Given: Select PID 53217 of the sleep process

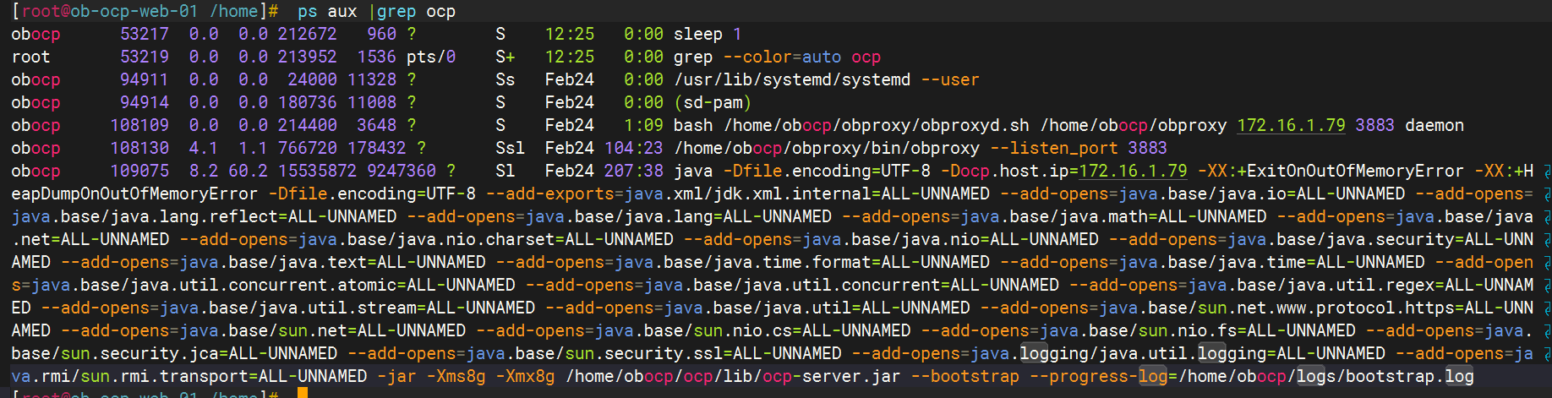Looking at the screenshot, I should [x=144, y=34].
